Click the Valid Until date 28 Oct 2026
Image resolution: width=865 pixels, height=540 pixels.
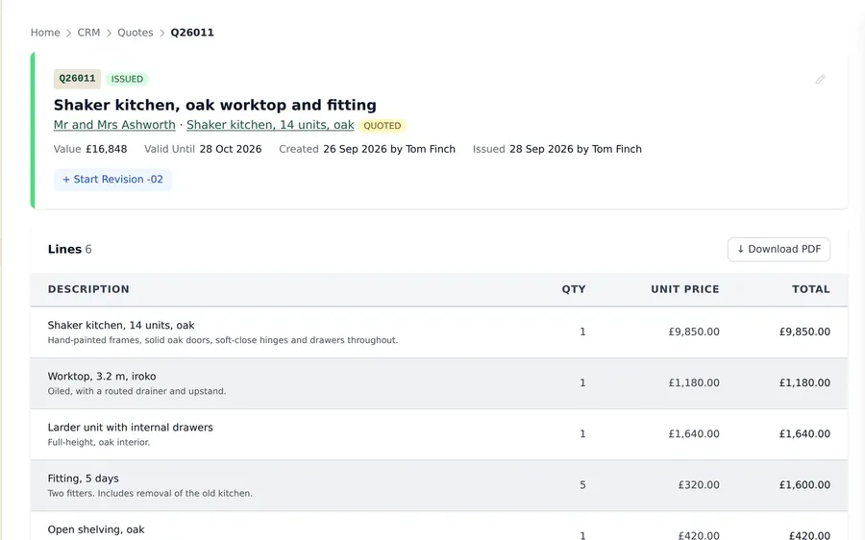(x=231, y=149)
